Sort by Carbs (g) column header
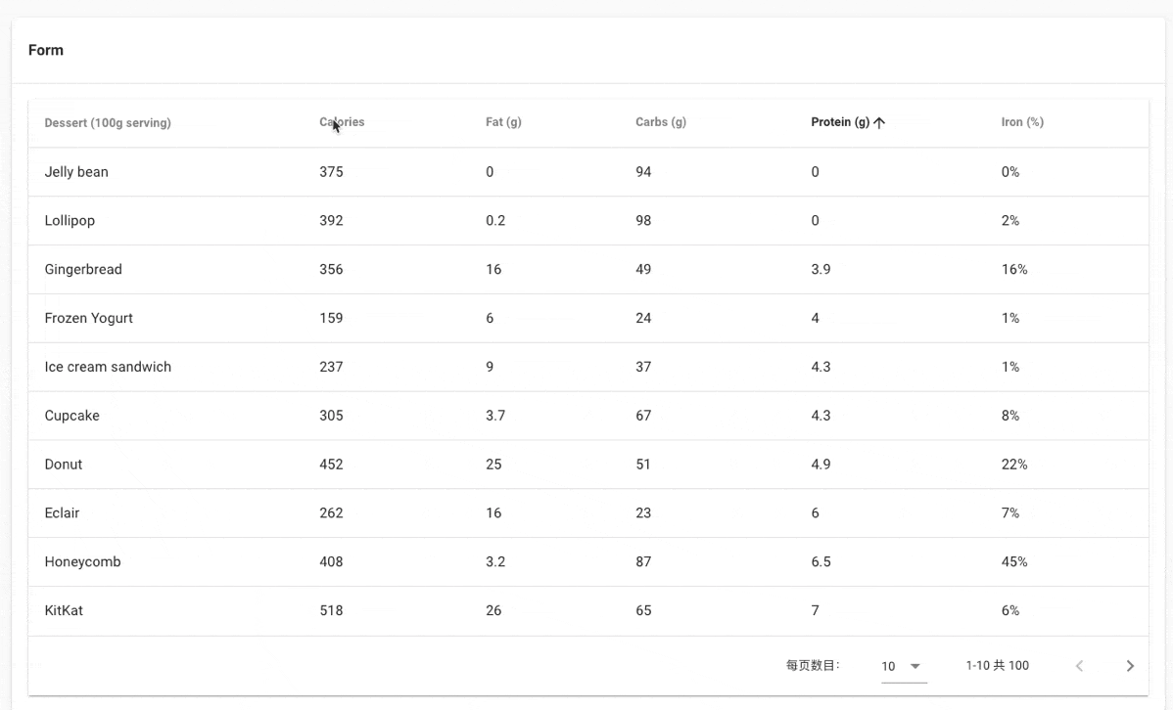Screen dimensions: 1173x710 661,122
